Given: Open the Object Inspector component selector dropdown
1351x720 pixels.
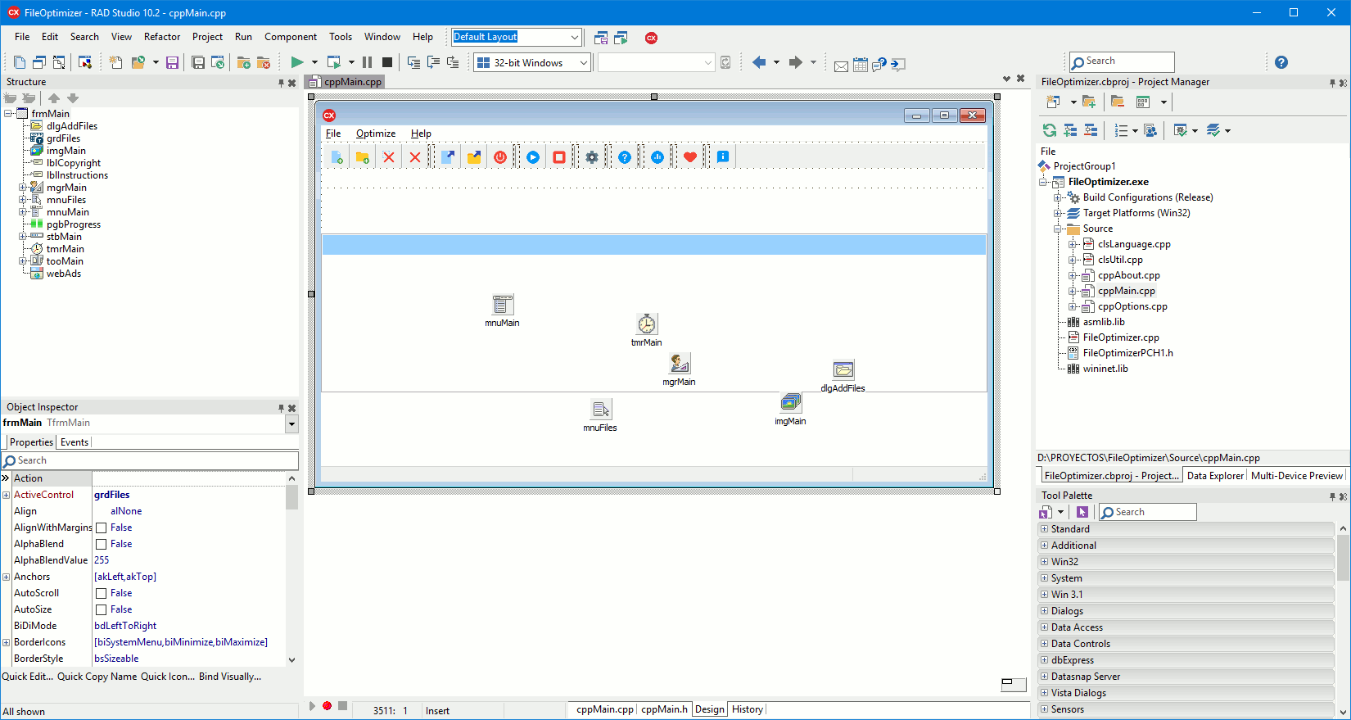Looking at the screenshot, I should pyautogui.click(x=291, y=423).
